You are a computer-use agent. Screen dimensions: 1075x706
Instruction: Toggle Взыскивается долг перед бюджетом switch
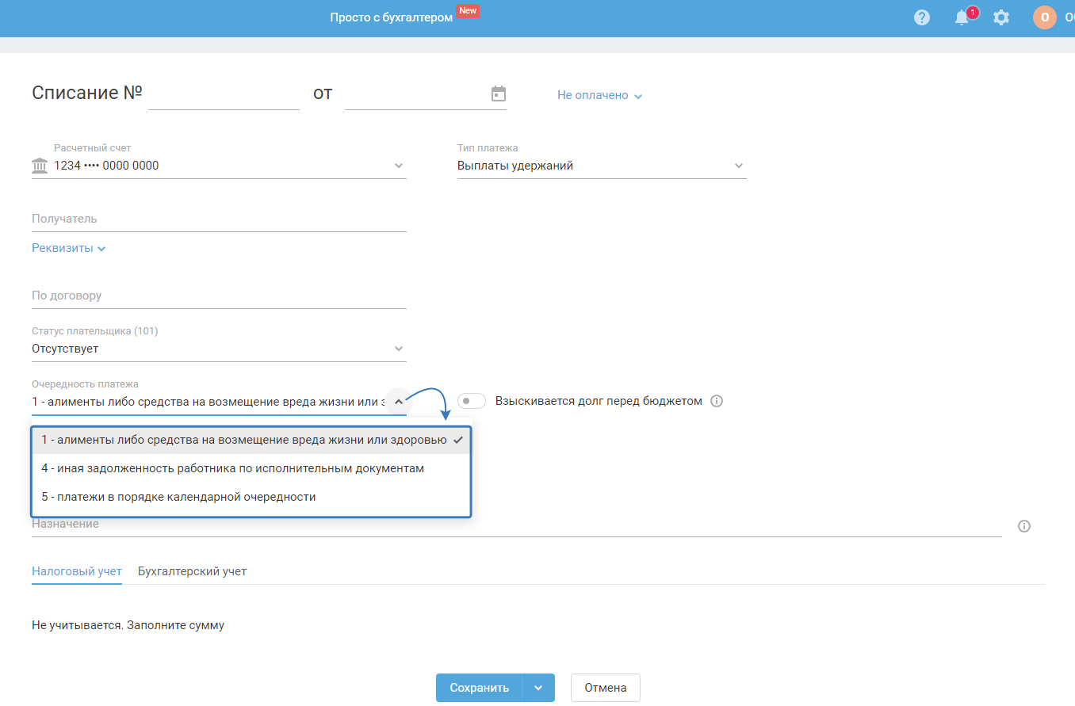pos(472,401)
